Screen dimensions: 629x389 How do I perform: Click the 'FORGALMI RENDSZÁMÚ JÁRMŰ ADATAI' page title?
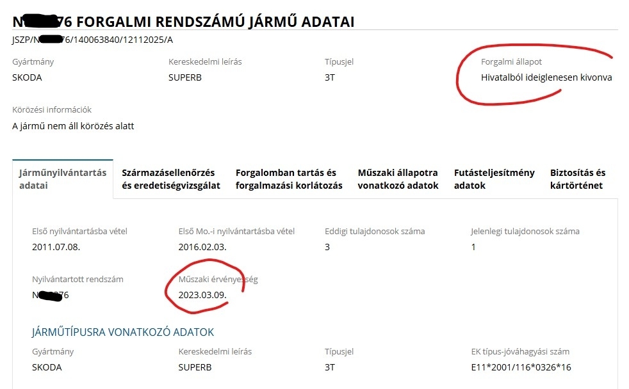215,22
